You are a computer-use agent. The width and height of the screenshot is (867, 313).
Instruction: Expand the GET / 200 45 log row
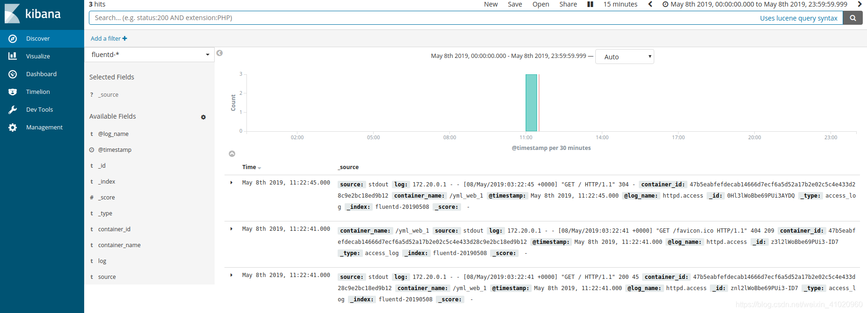[x=231, y=275]
